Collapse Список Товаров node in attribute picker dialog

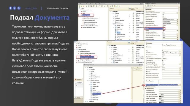(87, 81)
